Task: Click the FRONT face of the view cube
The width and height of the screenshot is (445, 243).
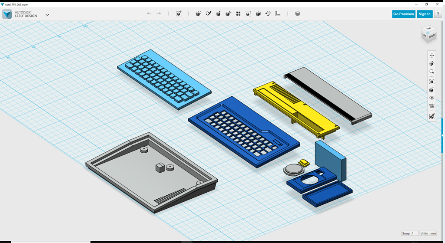Action: 432,36
